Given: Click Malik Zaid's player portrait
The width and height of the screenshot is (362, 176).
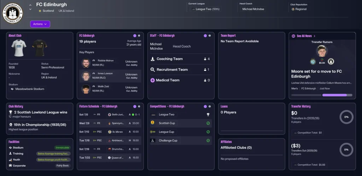Looking at the screenshot, I should [86, 89].
